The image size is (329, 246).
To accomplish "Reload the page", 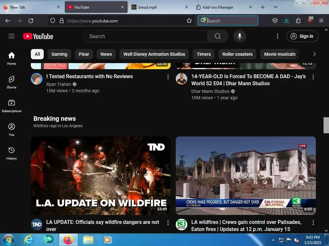I will (x=31, y=21).
